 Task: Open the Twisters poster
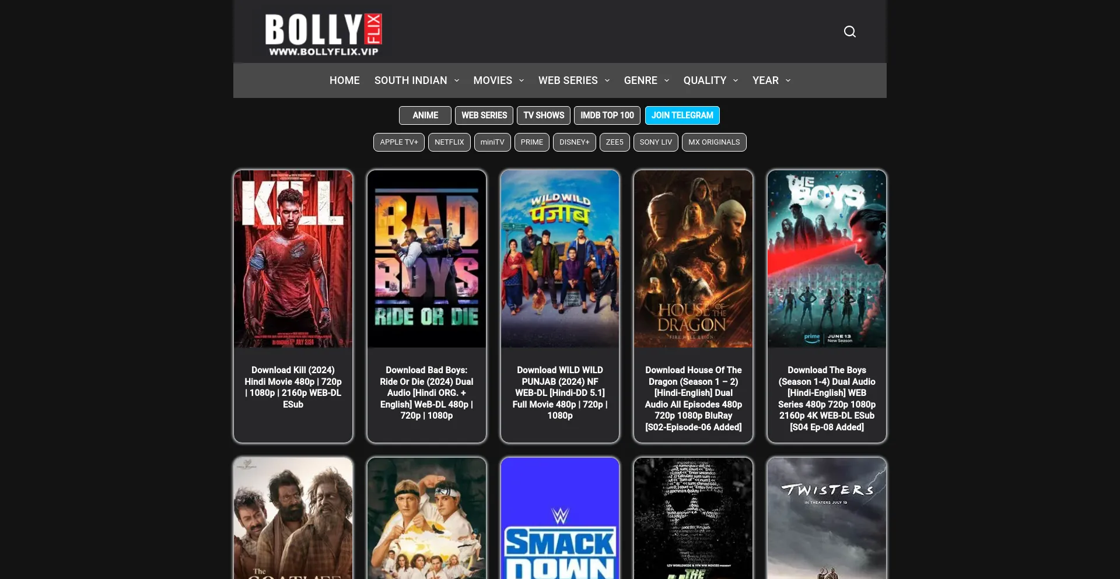[827, 518]
